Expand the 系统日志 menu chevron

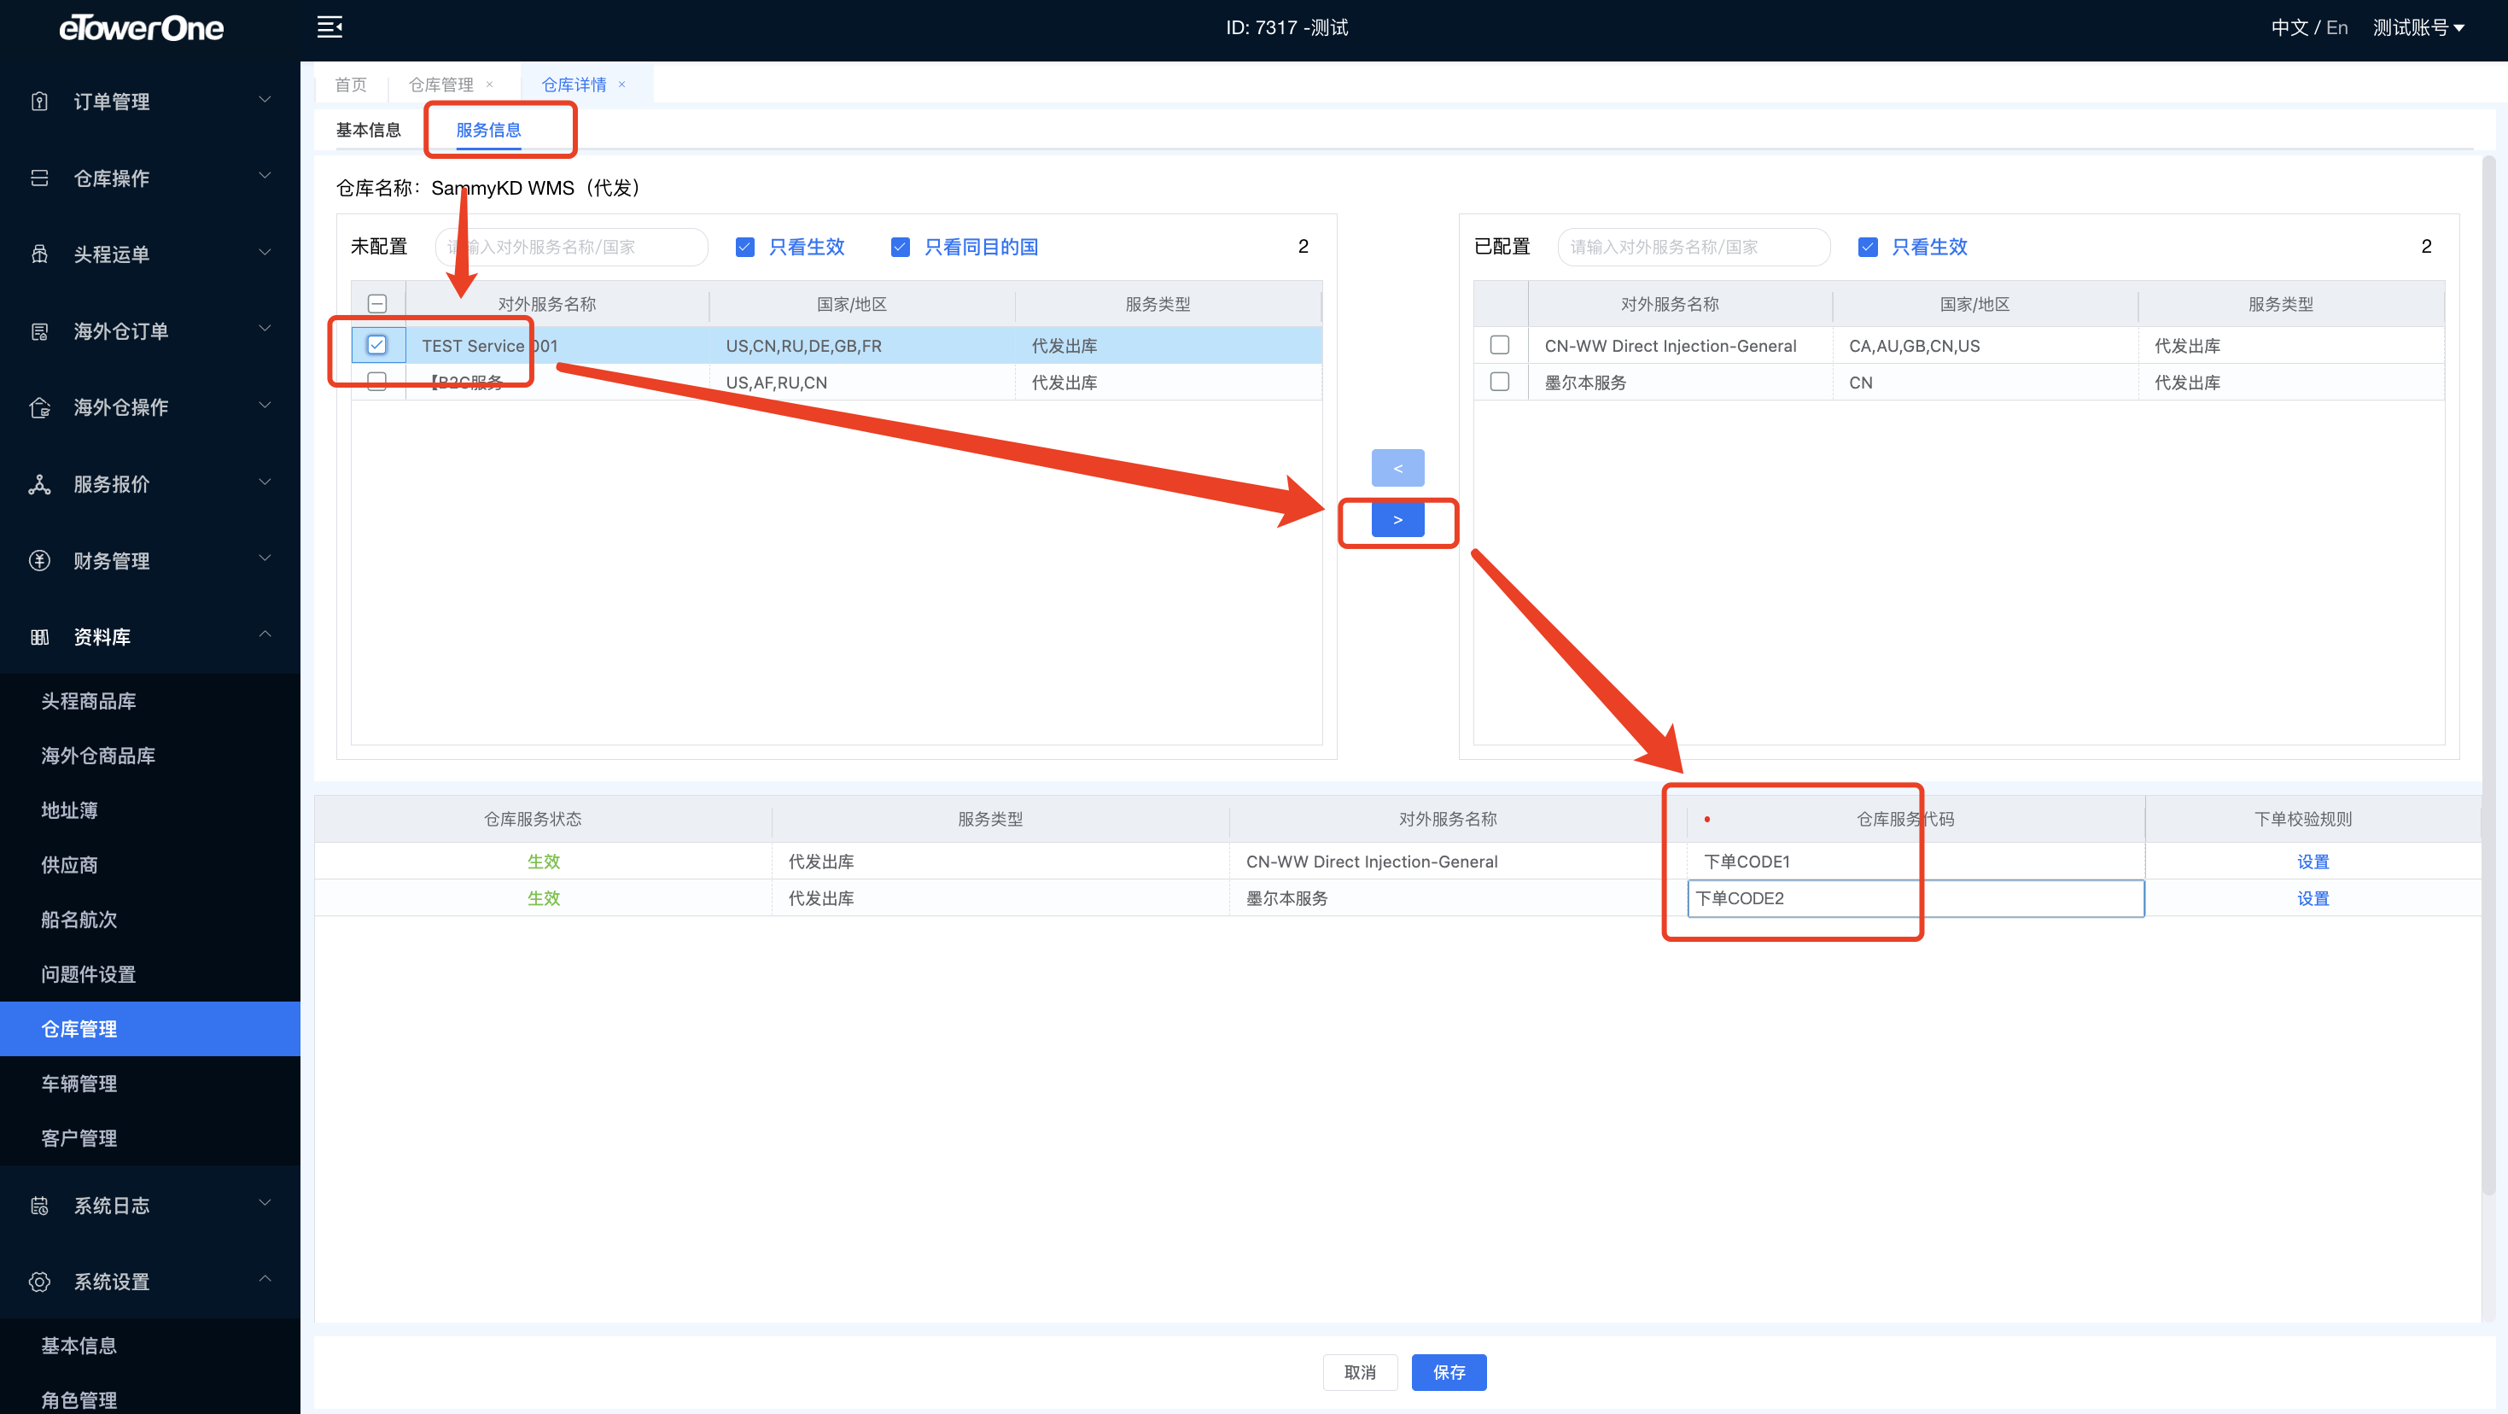click(x=265, y=1204)
